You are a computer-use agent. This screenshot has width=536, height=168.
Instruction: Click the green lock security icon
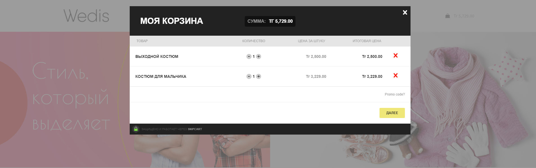pyautogui.click(x=136, y=129)
